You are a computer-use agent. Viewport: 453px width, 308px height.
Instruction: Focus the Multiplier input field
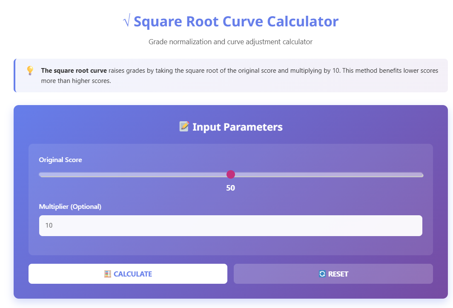coord(230,225)
